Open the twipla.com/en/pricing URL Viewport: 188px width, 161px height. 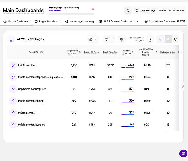click(x=31, y=101)
